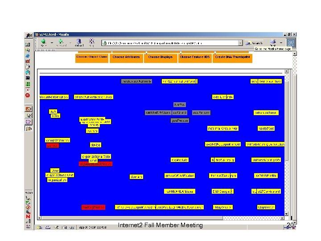
Task: Select the yellow nssModule node
Action: tap(180, 160)
